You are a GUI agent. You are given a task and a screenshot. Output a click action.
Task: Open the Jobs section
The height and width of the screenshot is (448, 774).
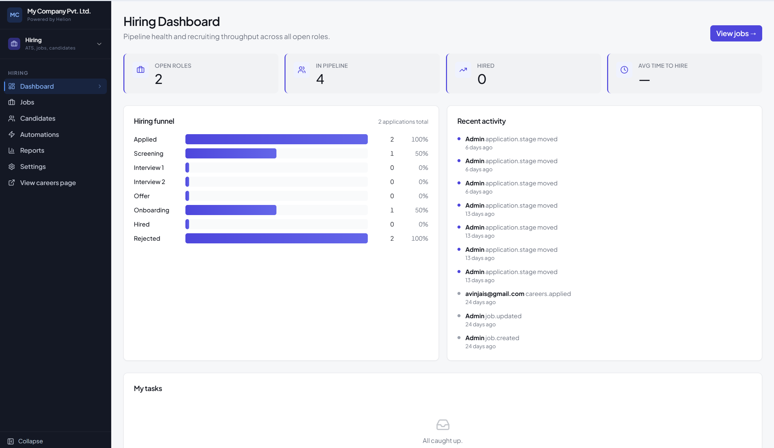56,102
